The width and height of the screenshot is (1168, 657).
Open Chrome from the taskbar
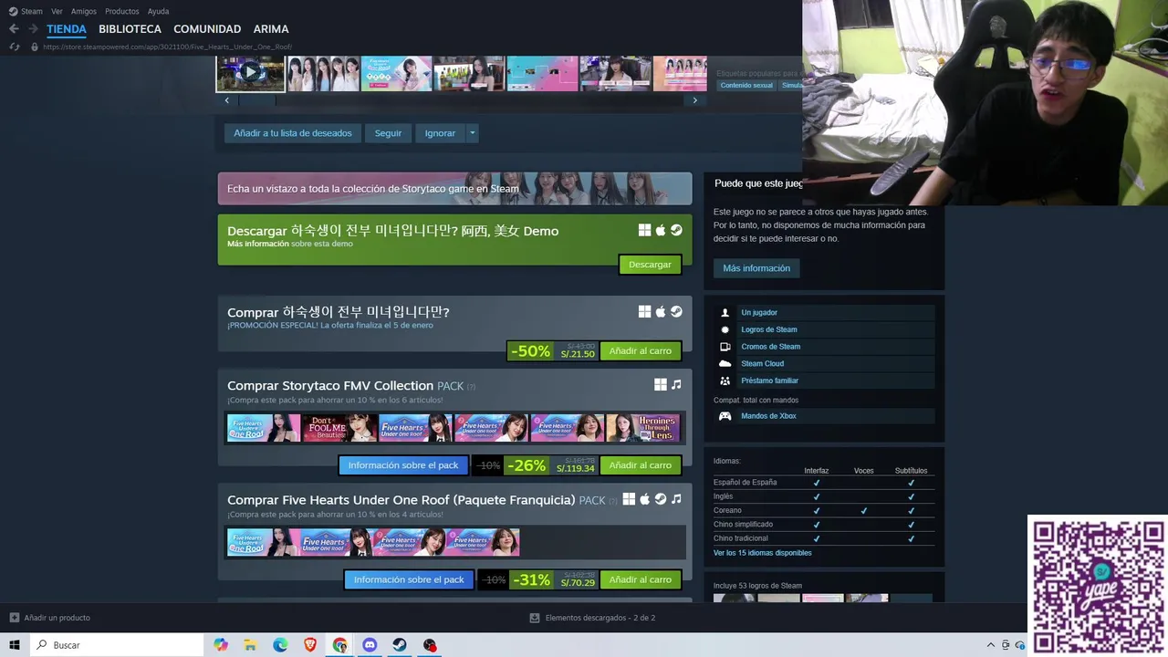(339, 645)
